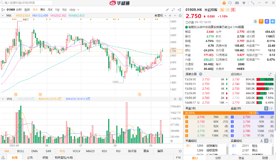Click the 窝 warrant tag

click(x=233, y=10)
